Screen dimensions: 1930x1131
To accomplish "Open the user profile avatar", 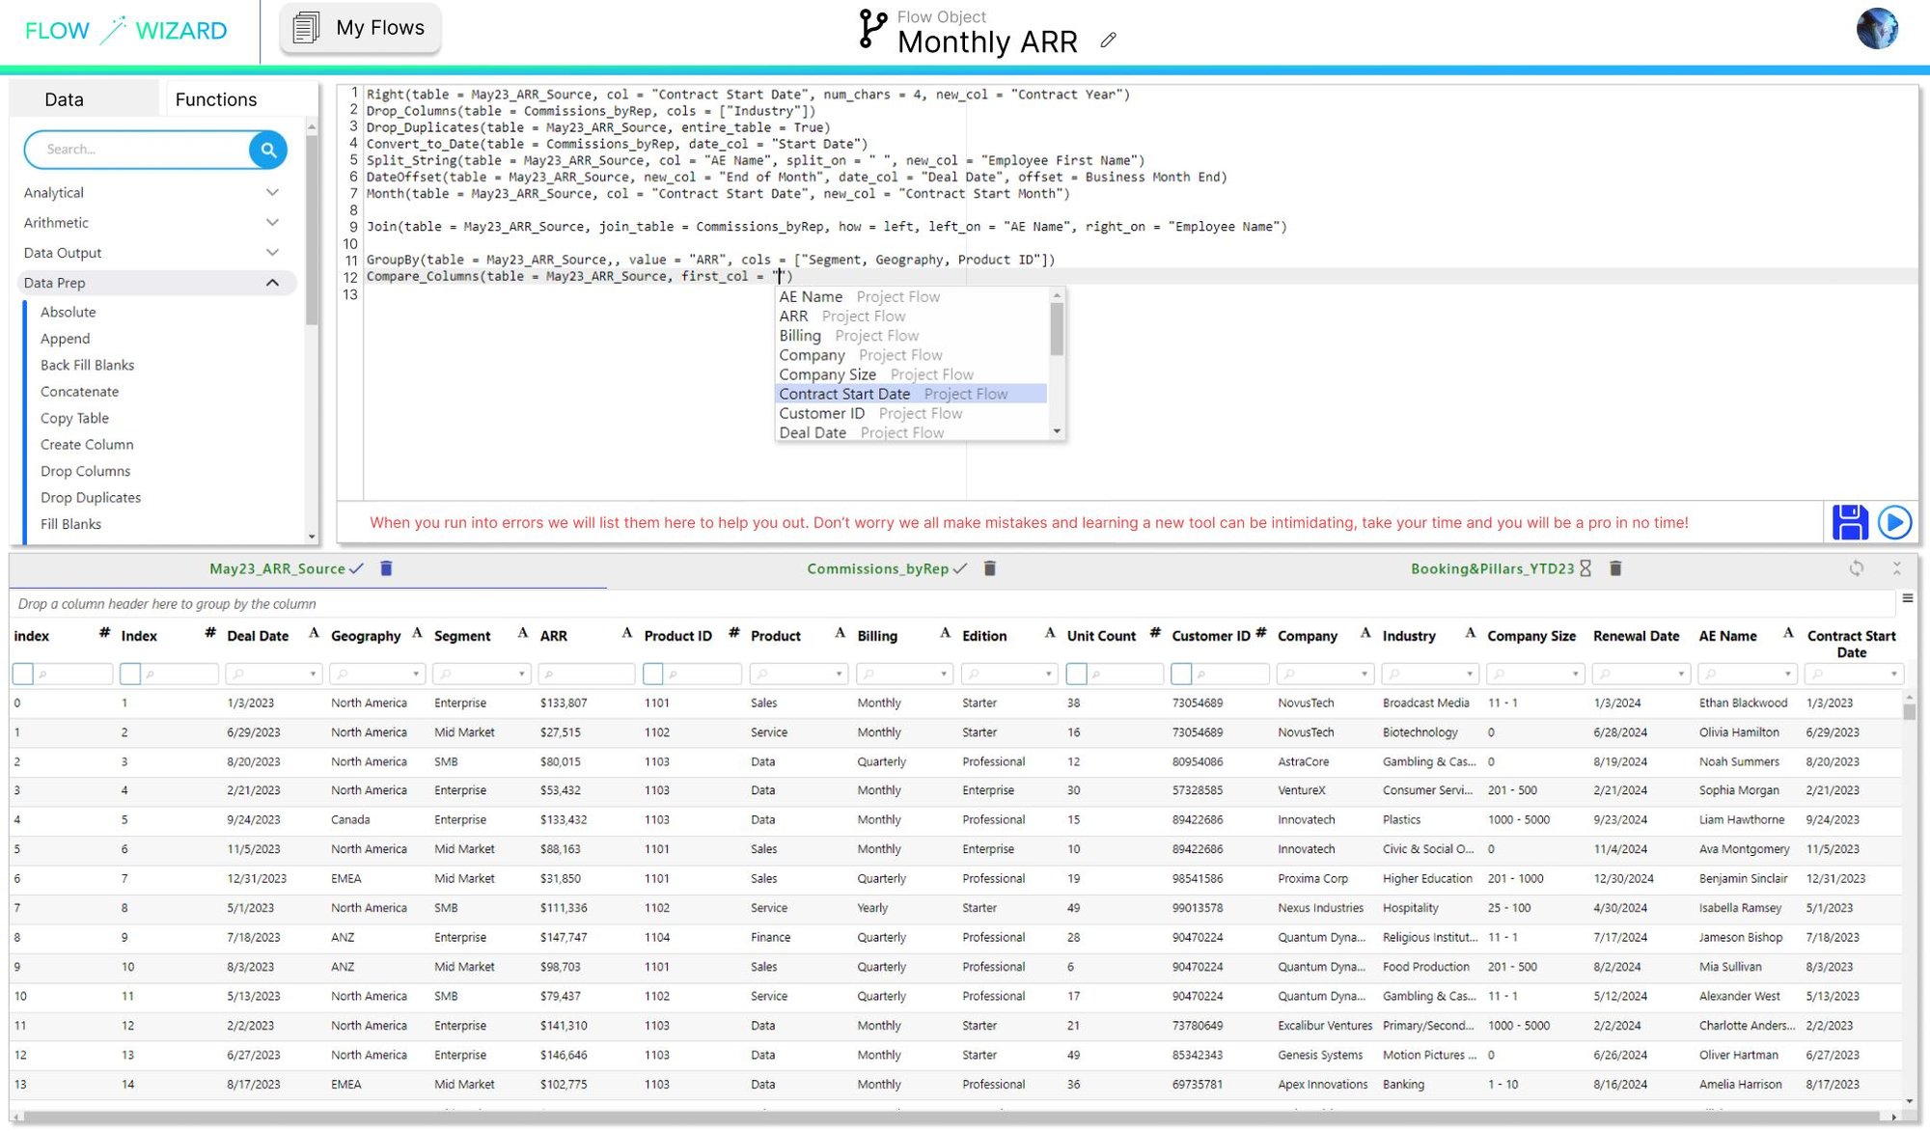I will 1876,29.
